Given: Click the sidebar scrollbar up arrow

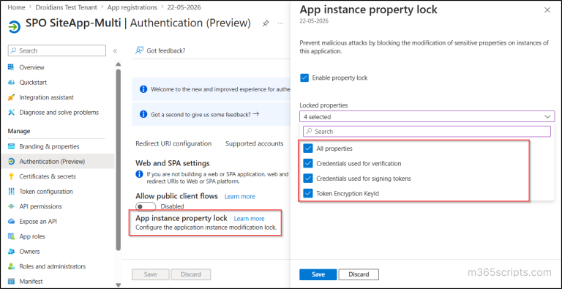Looking at the screenshot, I should pyautogui.click(x=119, y=64).
